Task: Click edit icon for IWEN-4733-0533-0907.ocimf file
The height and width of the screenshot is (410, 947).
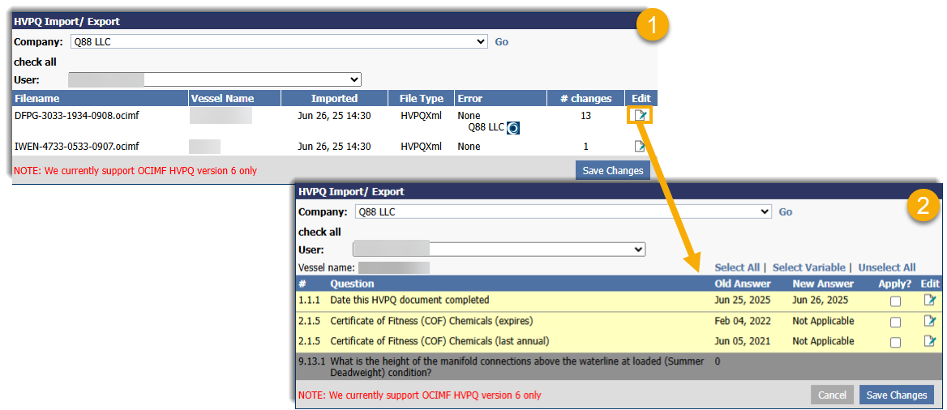Action: pyautogui.click(x=640, y=147)
